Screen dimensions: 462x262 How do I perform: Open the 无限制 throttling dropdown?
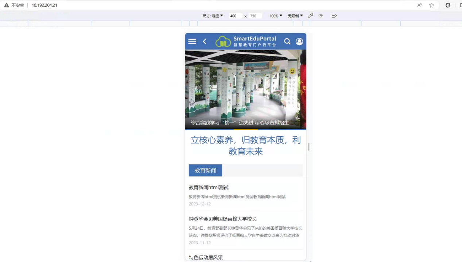[295, 16]
